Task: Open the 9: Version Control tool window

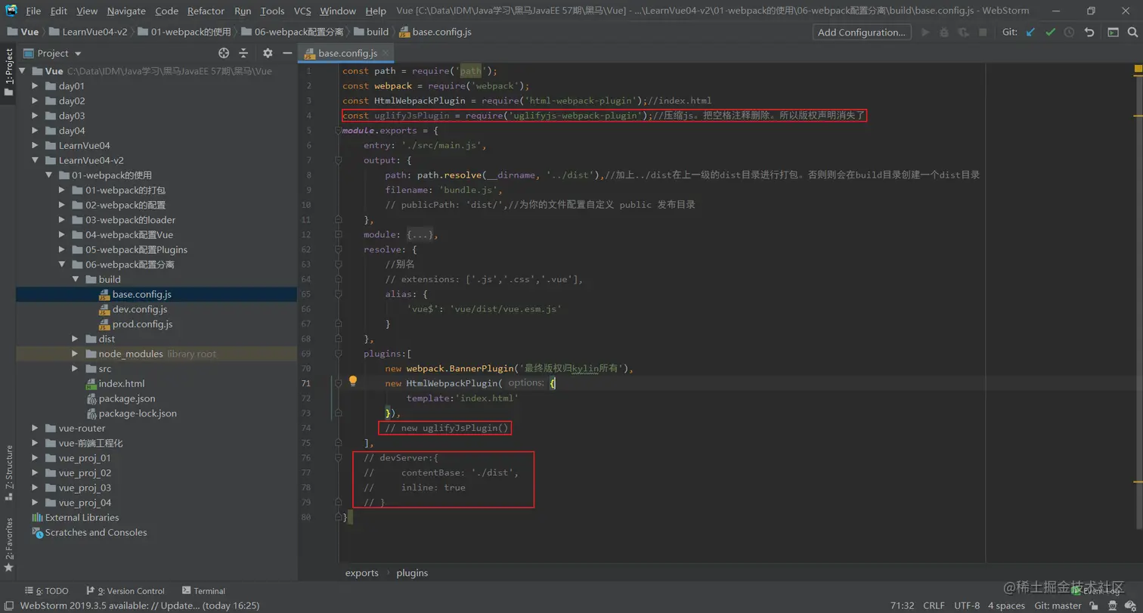Action: pos(125,590)
